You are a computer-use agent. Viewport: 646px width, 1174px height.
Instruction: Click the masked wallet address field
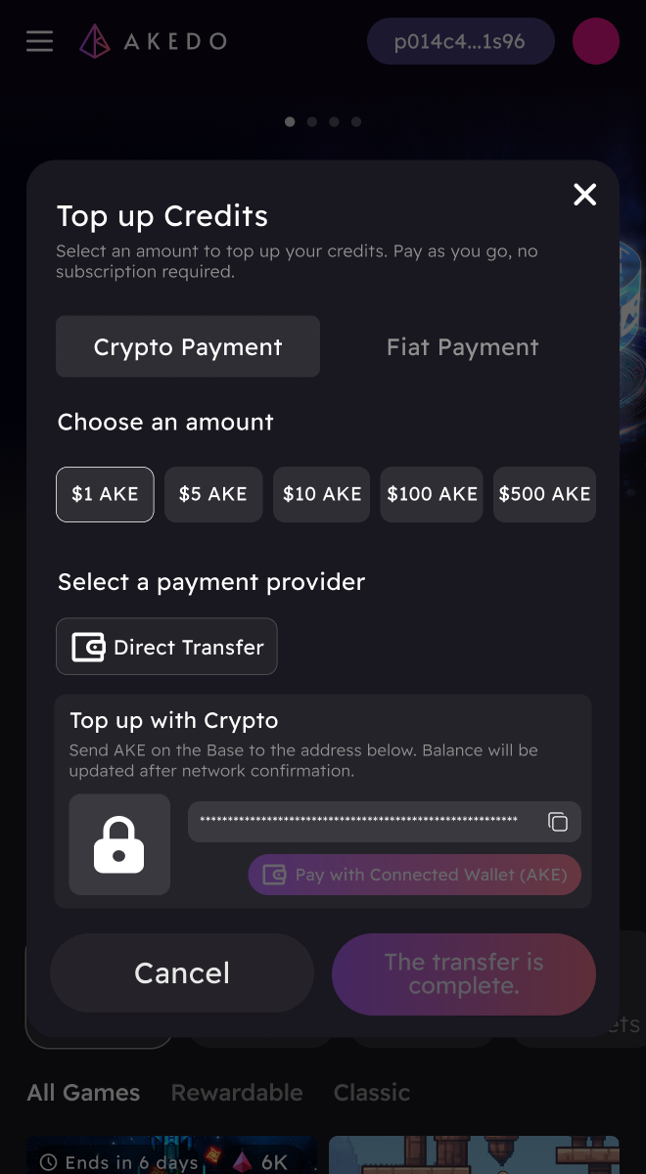[385, 822]
